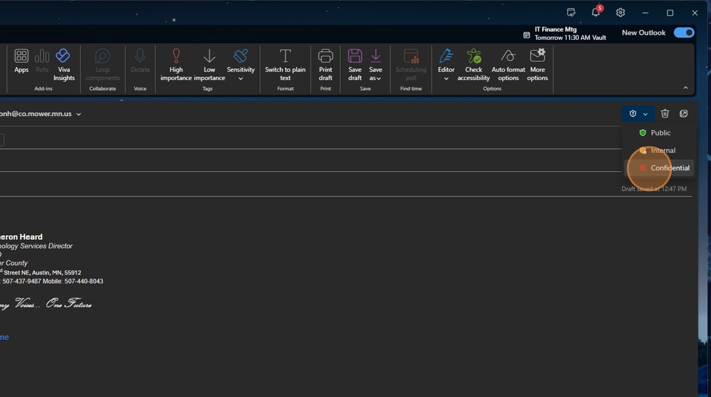Click the name 'Heard' in signature

point(31,237)
